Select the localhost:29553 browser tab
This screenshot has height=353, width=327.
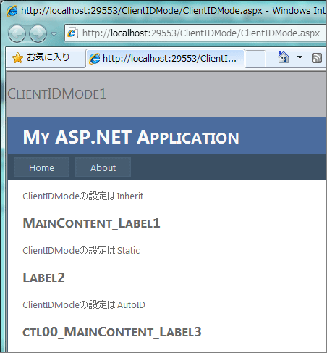point(165,59)
